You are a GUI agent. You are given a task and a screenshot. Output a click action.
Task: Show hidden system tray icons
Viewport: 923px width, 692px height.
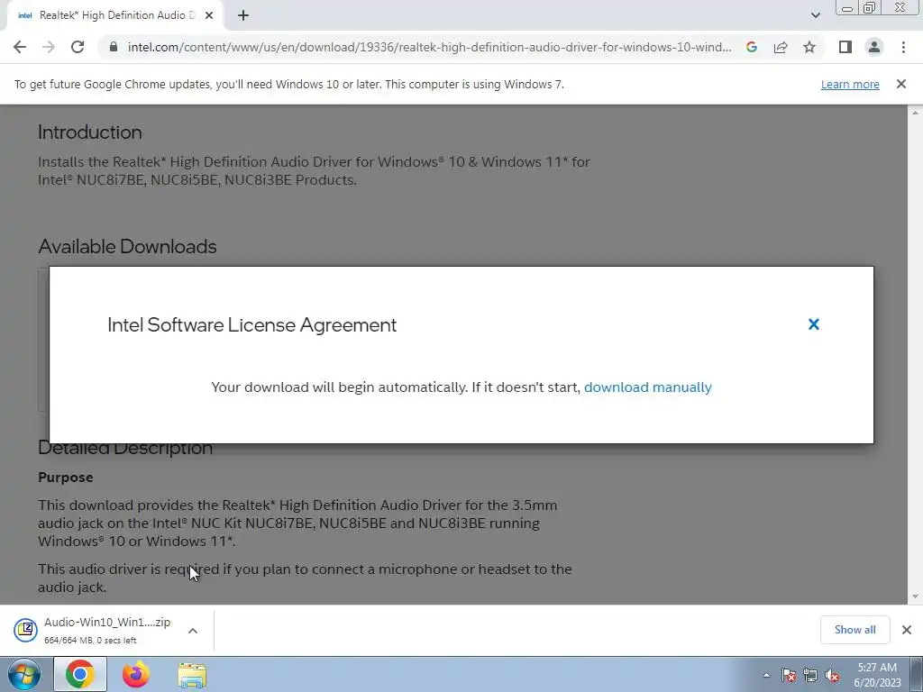coord(766,675)
